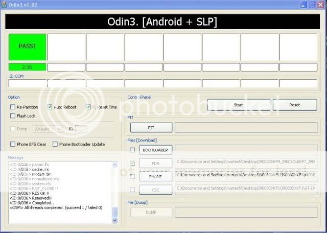Viewport: 327px width, 233px height.
Task: Browse for a BOOTLOADER file
Action: (155, 150)
